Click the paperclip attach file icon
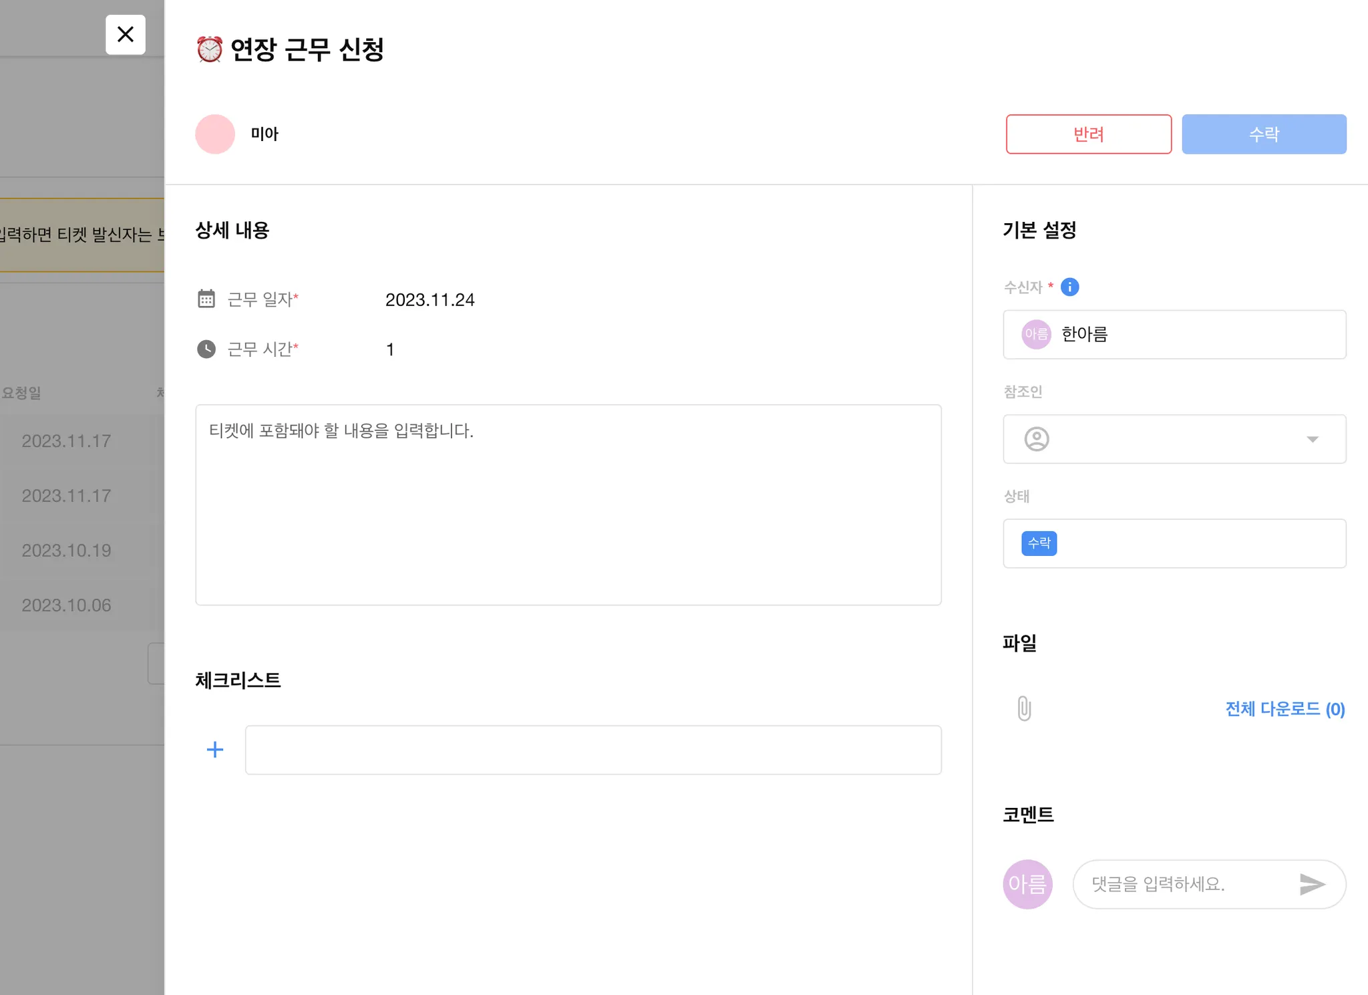 point(1024,708)
